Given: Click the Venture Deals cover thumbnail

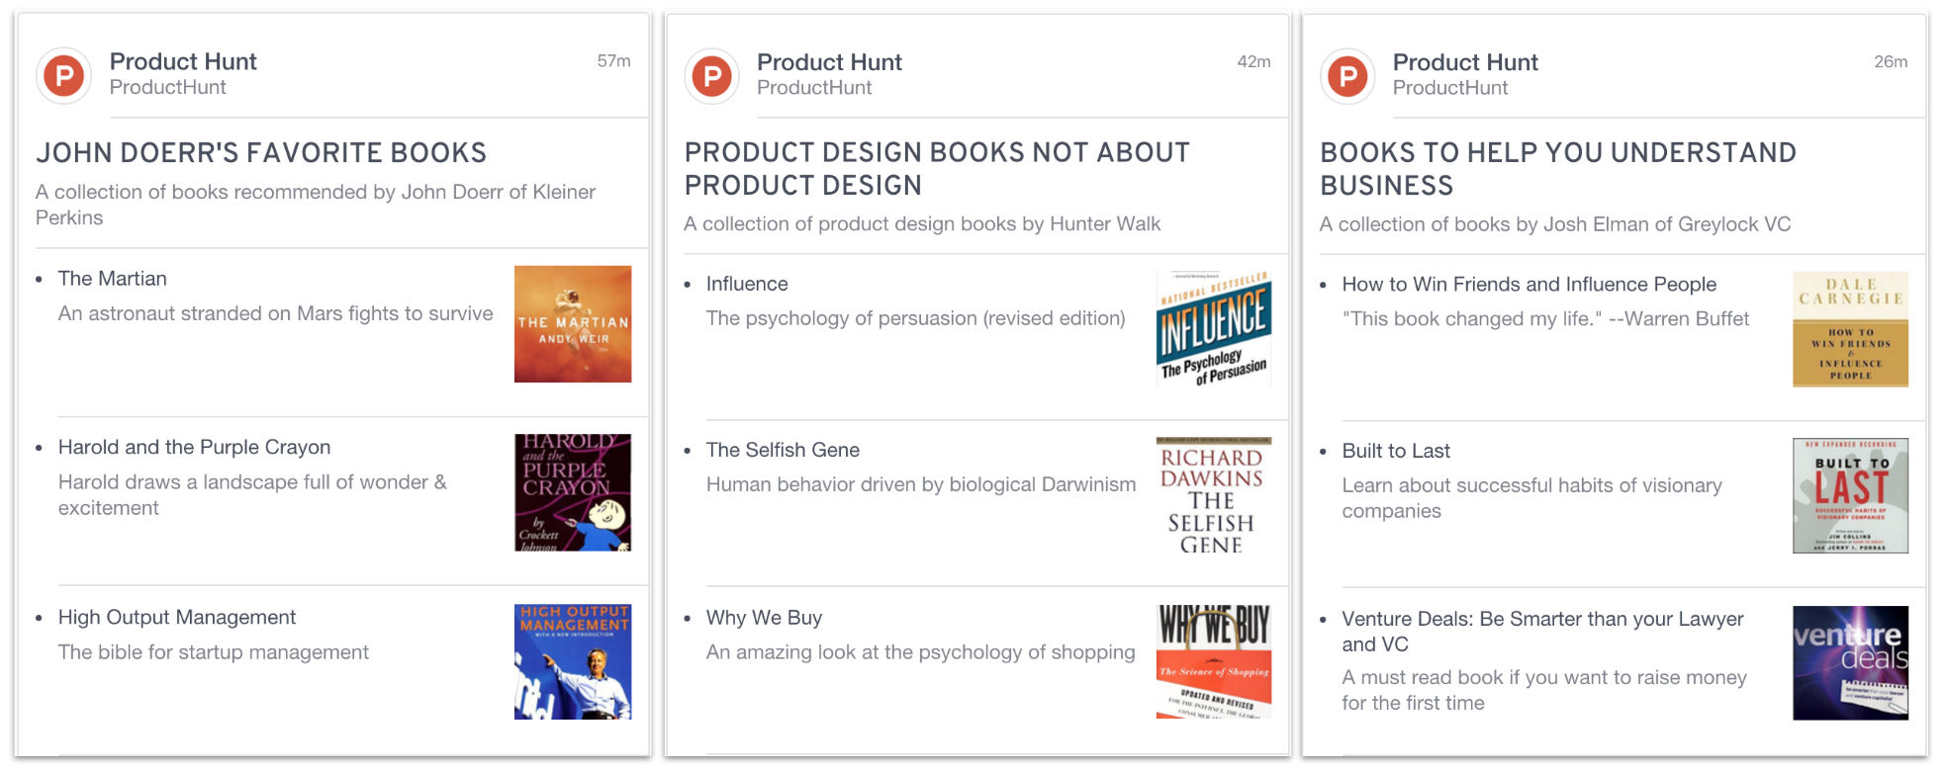Looking at the screenshot, I should tap(1850, 663).
